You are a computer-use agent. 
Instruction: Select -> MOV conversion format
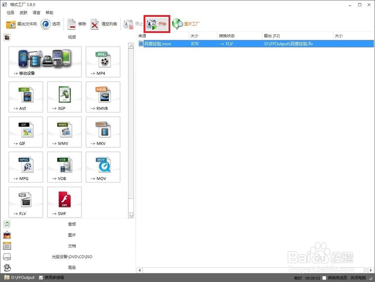click(103, 167)
